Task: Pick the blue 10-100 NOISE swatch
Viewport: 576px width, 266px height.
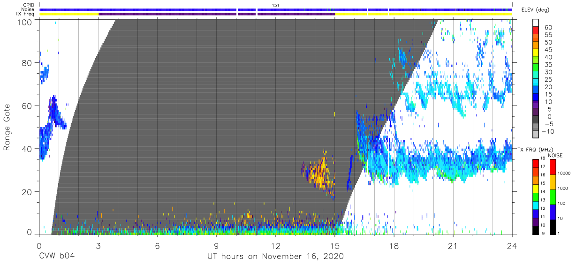Action: click(x=553, y=212)
